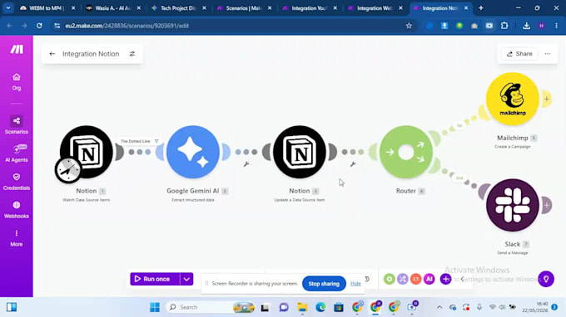Go back using arrow beside Integration Notion
This screenshot has width=566, height=317.
tap(52, 54)
